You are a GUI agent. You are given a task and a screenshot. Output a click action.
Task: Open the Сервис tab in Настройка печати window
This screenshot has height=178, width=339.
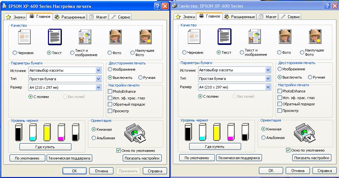[x=121, y=17]
